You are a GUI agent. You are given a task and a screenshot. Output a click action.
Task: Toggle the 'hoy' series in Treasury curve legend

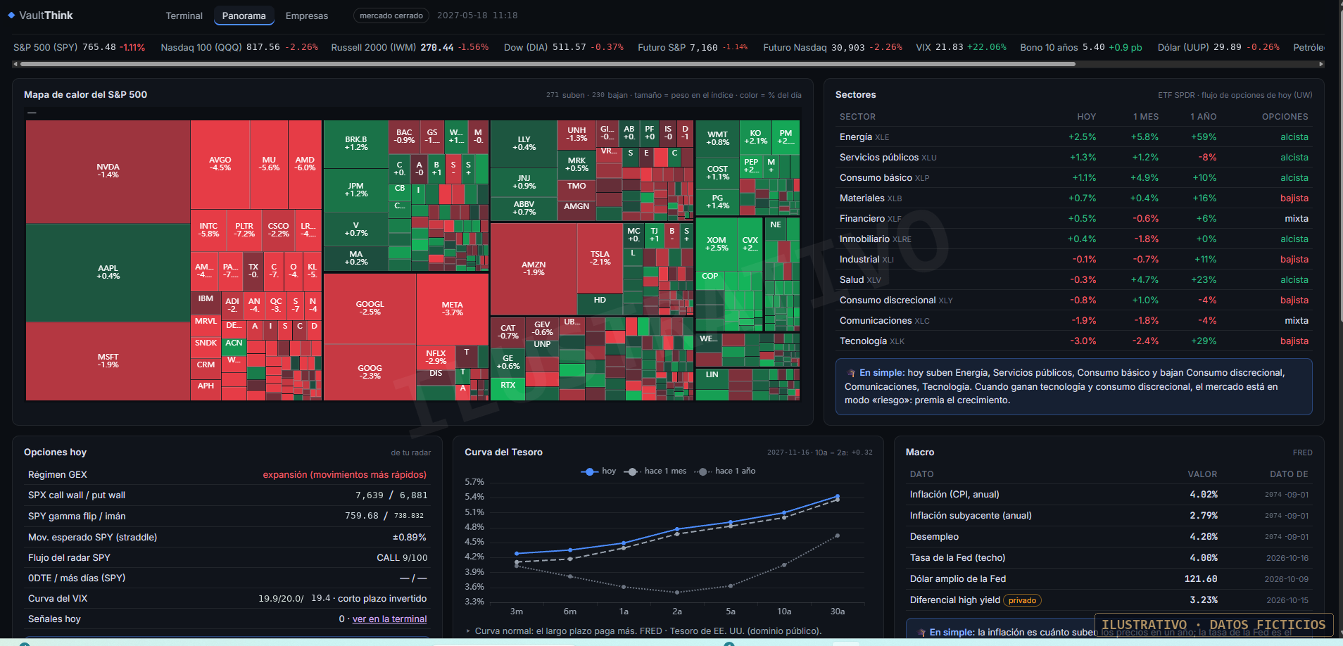598,471
